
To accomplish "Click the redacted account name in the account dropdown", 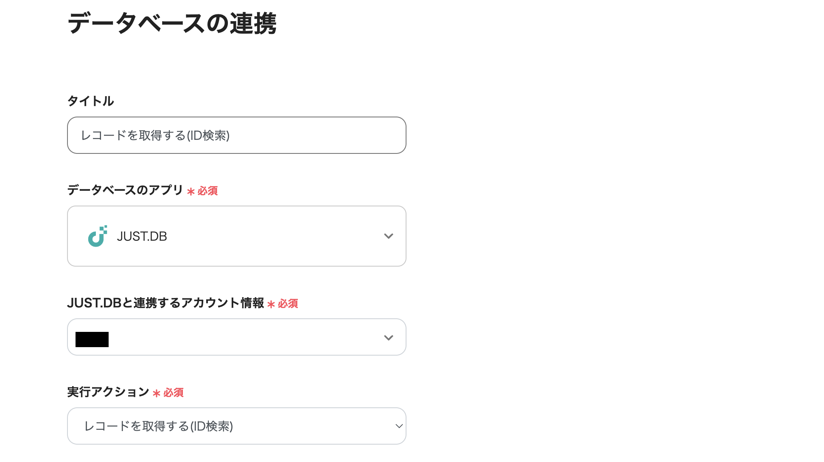I will tap(92, 338).
